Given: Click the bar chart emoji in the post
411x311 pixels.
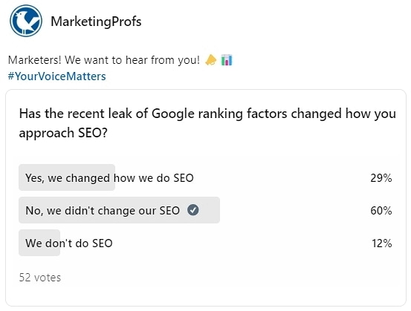Looking at the screenshot, I should point(227,60).
